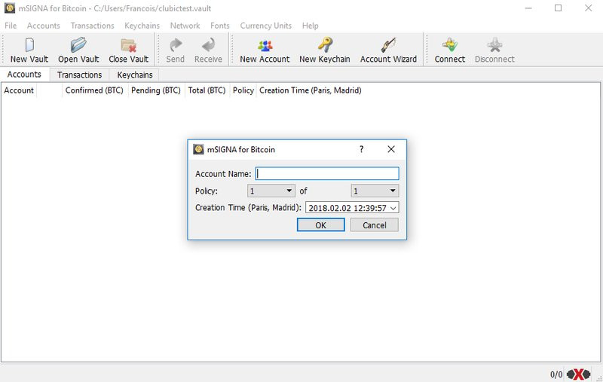The width and height of the screenshot is (603, 382).
Task: Sort by Creation Time column header
Action: tap(311, 90)
